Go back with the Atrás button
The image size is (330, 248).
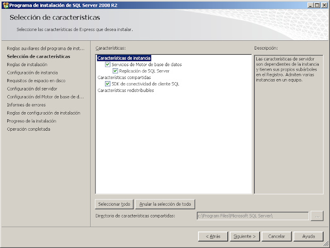pyautogui.click(x=213, y=237)
